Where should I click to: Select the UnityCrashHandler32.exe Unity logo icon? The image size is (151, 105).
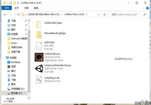[39, 68]
